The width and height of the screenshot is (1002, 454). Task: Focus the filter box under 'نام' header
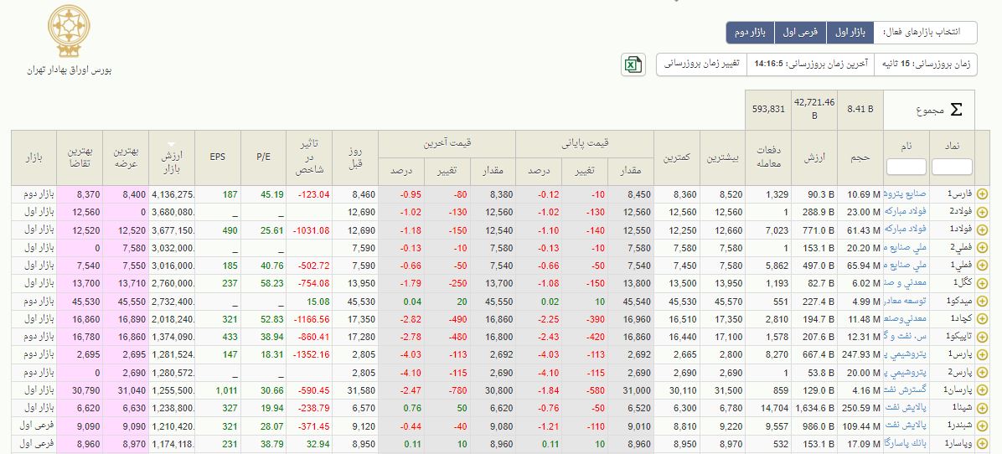pos(906,167)
